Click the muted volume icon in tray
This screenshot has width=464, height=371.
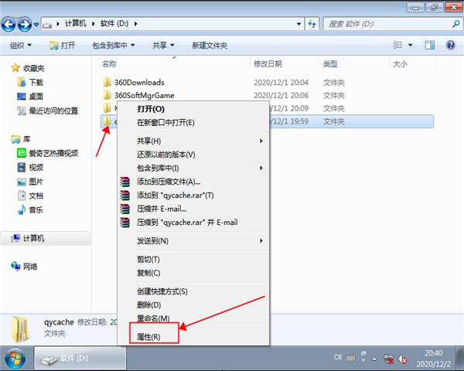pos(404,359)
